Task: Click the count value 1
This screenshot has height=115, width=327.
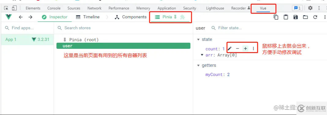Action: click(x=223, y=49)
